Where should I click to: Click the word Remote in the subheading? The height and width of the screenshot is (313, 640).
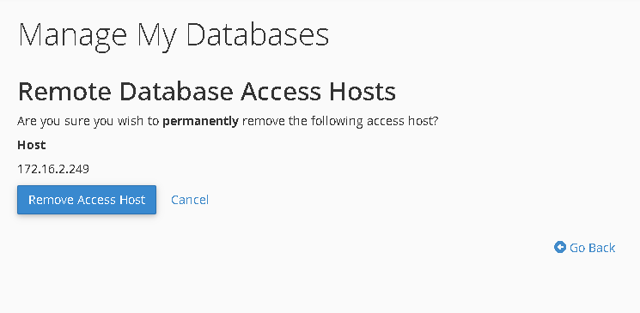coord(64,91)
